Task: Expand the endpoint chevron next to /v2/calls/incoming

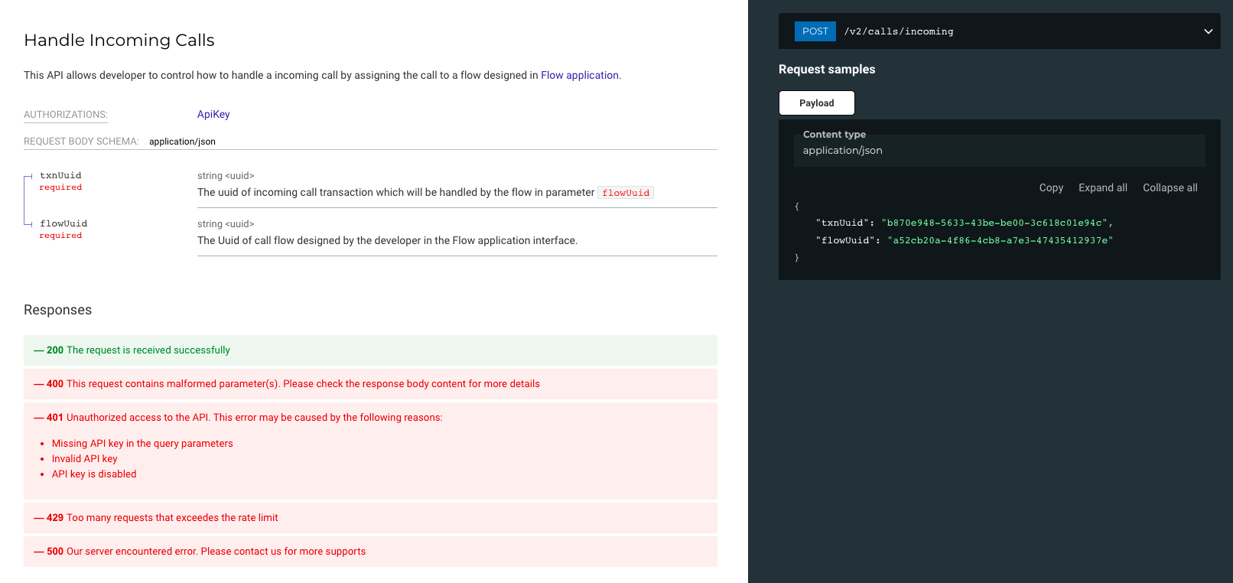Action: (1208, 31)
